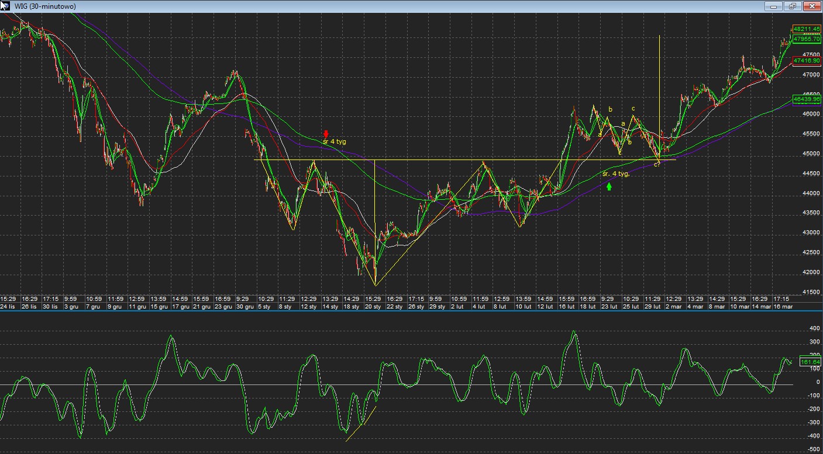Viewport: 823px width, 454px height.
Task: Click the red 47416.90 price label
Action: click(807, 61)
